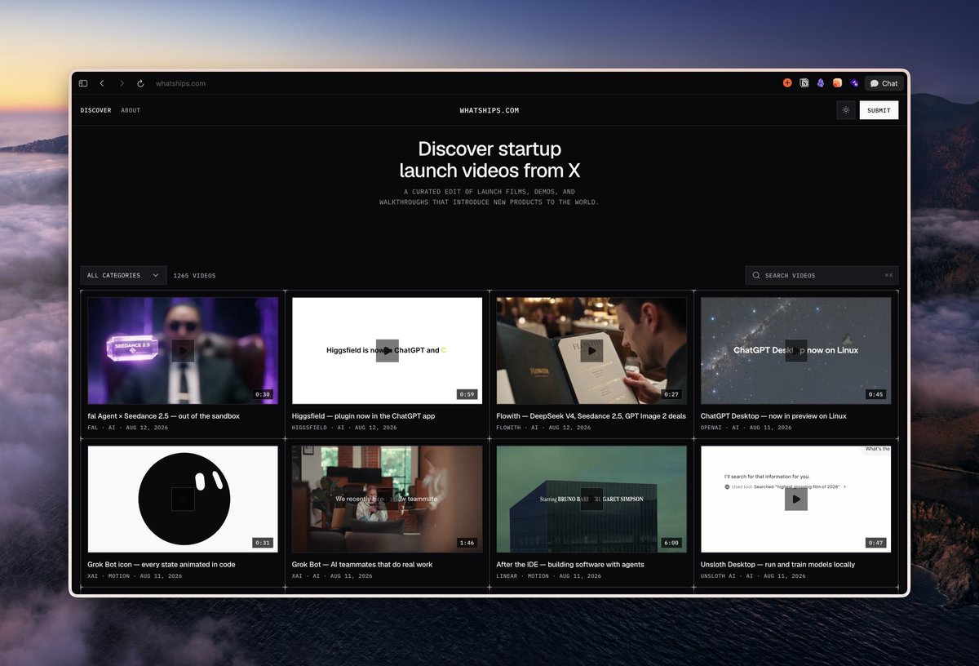Click the WHATSHIPS.COM site logo

coord(489,110)
